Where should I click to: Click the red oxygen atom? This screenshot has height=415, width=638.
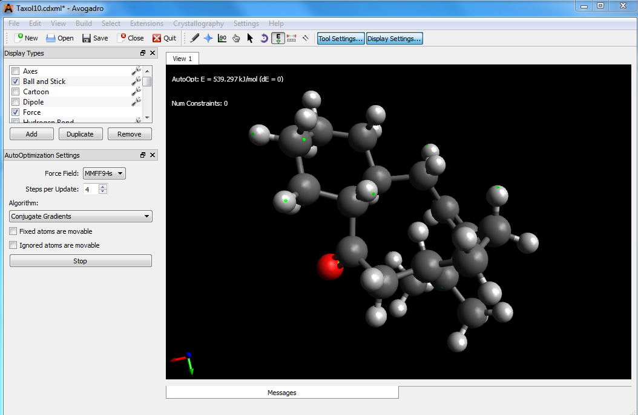(x=330, y=267)
